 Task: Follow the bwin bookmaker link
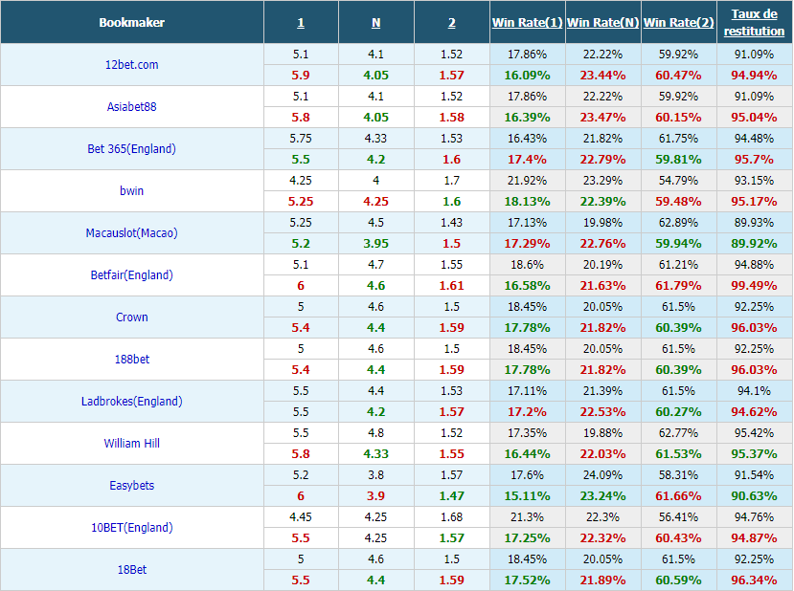[131, 190]
